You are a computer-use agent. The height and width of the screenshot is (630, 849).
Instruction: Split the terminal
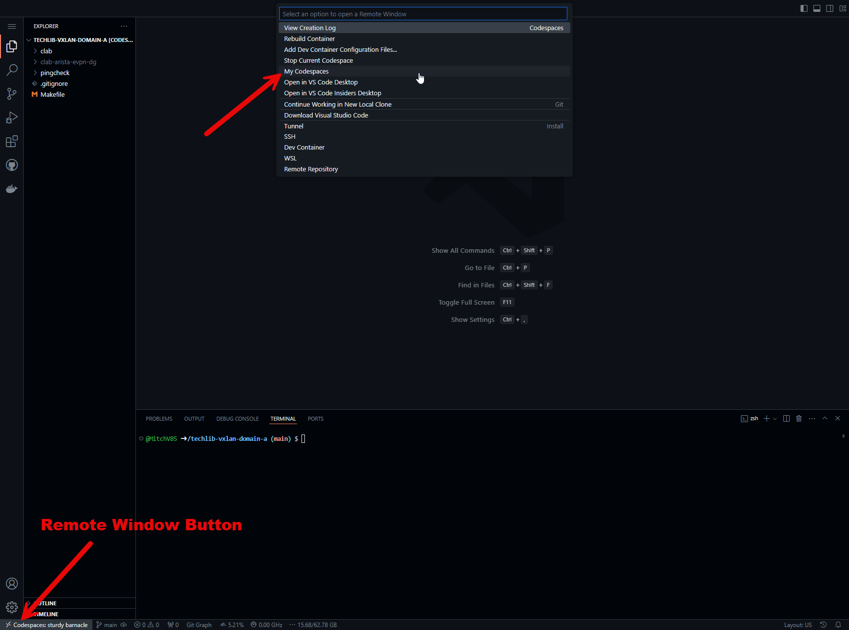[786, 419]
